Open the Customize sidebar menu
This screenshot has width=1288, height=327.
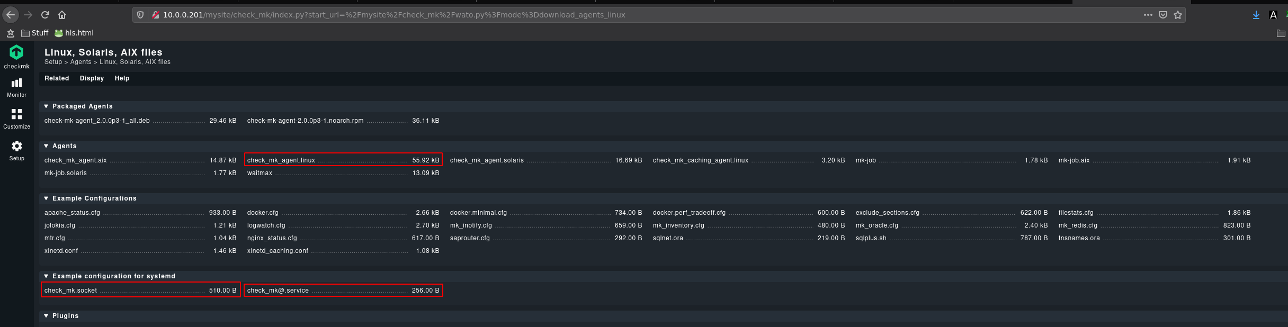click(16, 120)
